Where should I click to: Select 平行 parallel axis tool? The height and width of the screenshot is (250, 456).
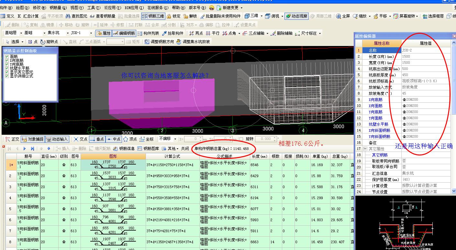[x=213, y=33]
